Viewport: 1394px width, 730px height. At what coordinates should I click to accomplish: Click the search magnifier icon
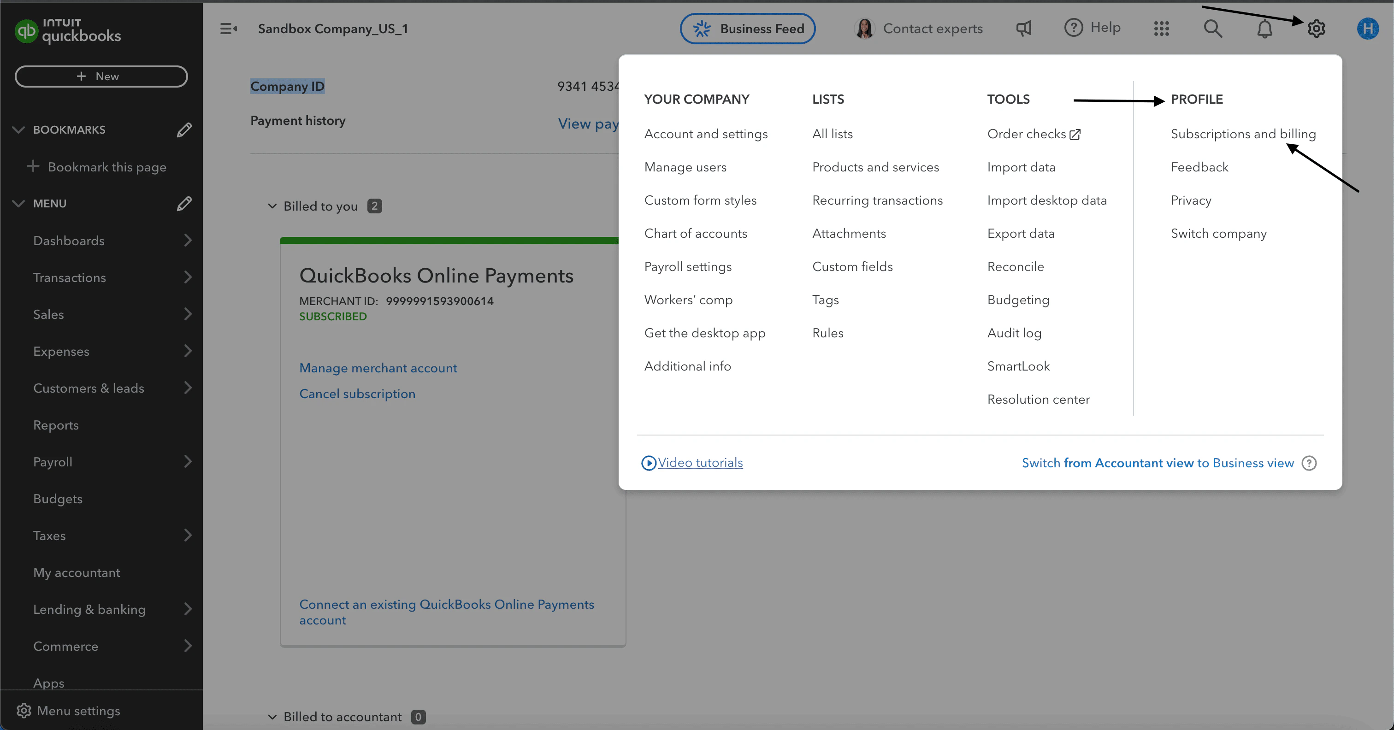(x=1212, y=29)
